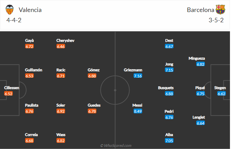The image size is (231, 149).
Task: Click Griezmann's 7.16 rating badge
Action: click(137, 76)
